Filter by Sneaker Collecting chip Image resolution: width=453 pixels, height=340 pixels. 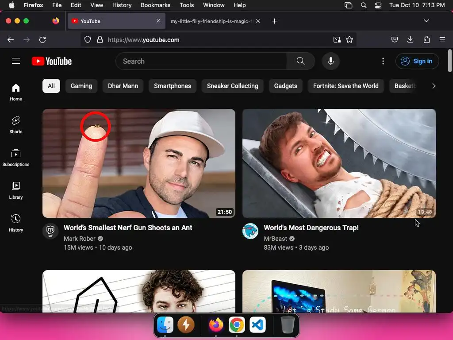click(x=233, y=86)
